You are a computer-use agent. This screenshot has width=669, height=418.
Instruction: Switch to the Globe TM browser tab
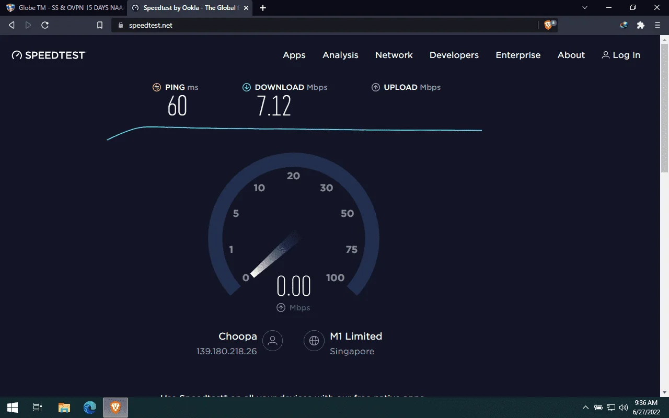pyautogui.click(x=64, y=8)
